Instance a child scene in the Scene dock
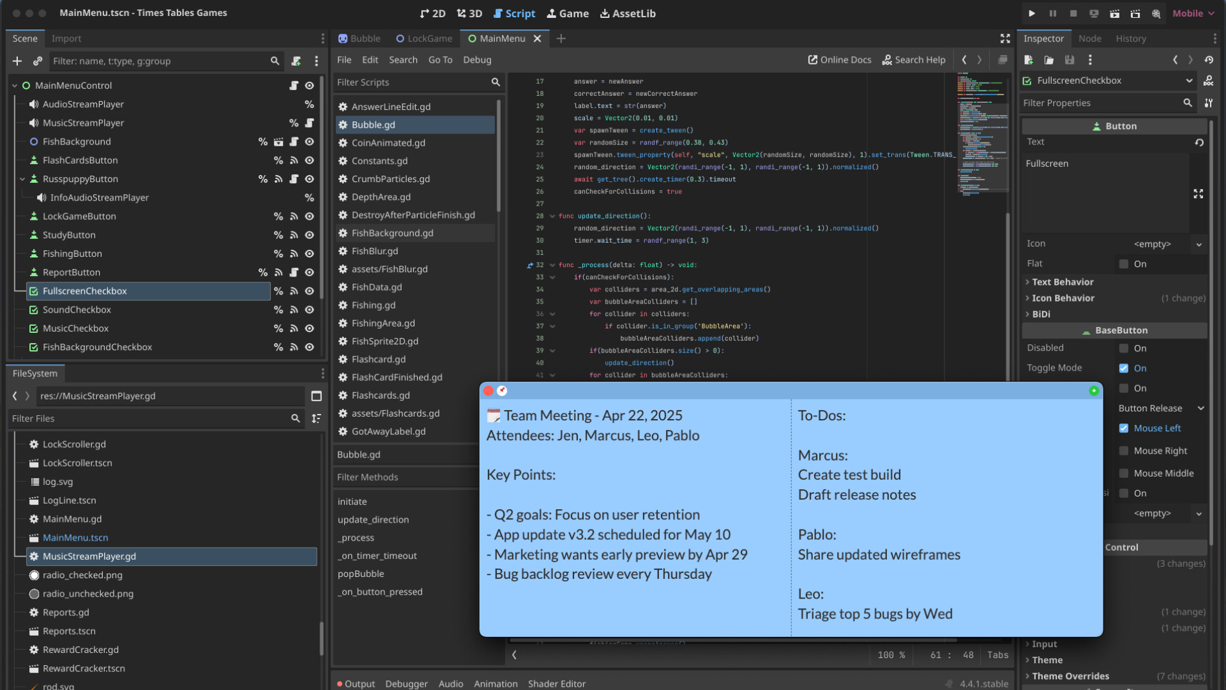1226x690 pixels. (x=37, y=61)
